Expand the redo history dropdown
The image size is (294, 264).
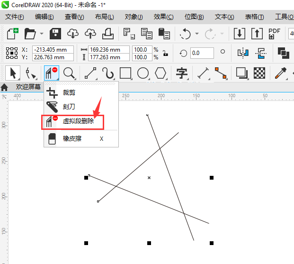pyautogui.click(x=222, y=34)
